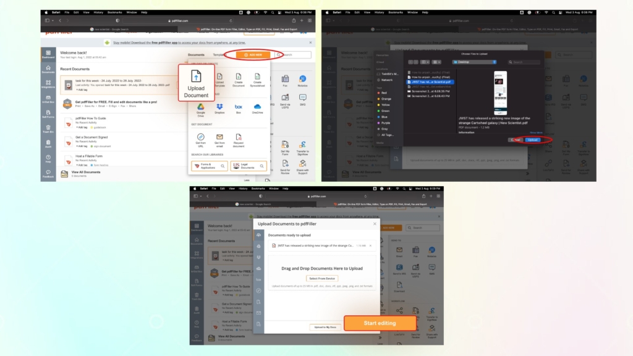Click SMS icon beside the ADD NEW menu

tap(302, 100)
